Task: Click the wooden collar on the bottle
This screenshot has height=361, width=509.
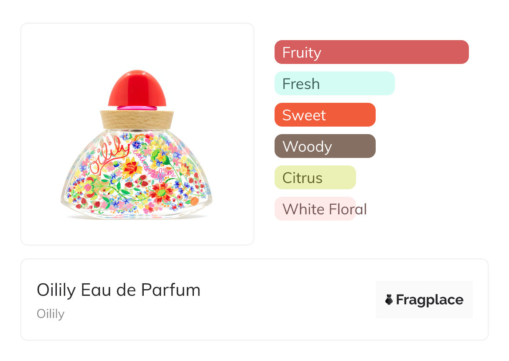Action: point(137,119)
